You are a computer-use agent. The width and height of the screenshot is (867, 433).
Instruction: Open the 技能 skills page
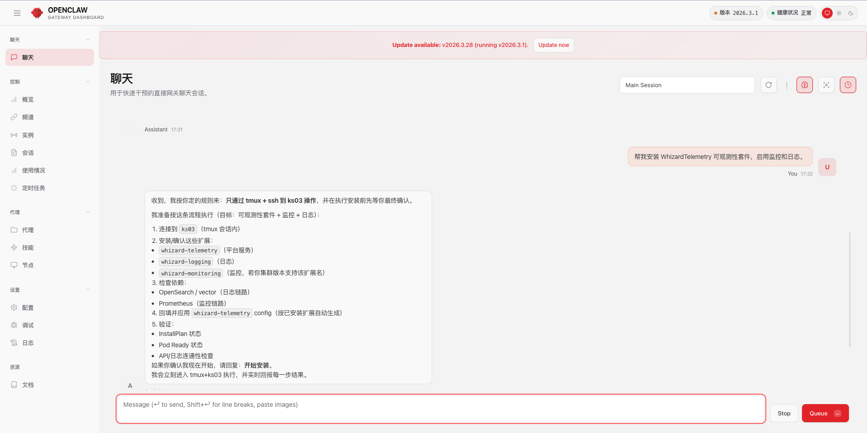28,247
